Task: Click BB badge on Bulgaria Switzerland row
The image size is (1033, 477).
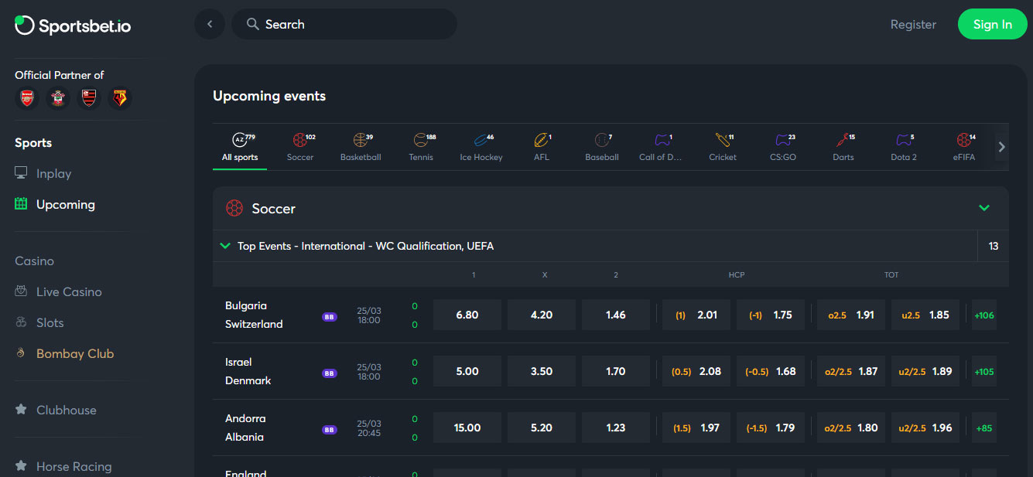Action: (x=330, y=316)
